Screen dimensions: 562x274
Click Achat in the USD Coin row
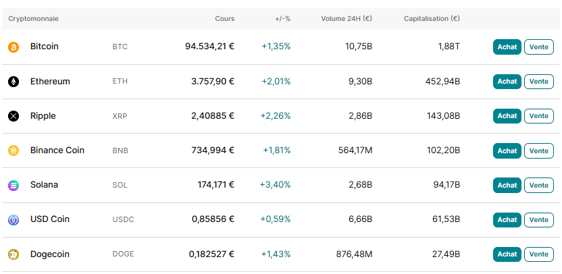[507, 220]
